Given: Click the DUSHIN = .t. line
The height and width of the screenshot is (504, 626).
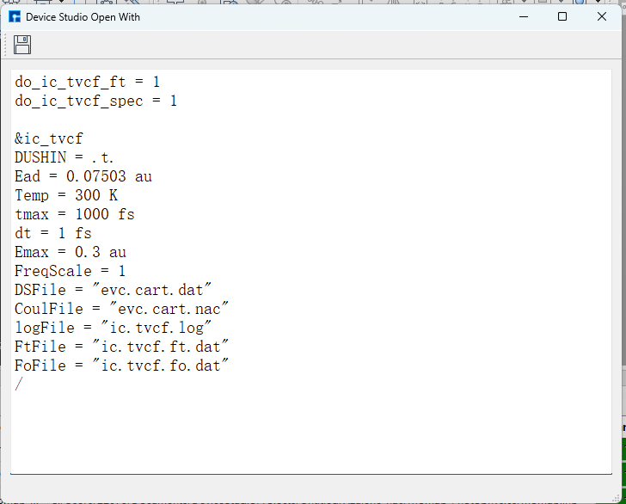Looking at the screenshot, I should [x=64, y=158].
